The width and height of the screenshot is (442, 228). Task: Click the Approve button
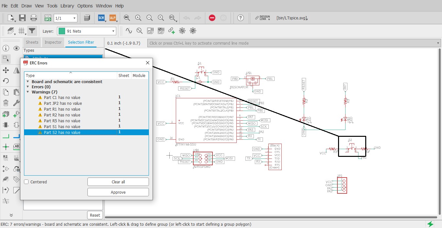[118, 192]
